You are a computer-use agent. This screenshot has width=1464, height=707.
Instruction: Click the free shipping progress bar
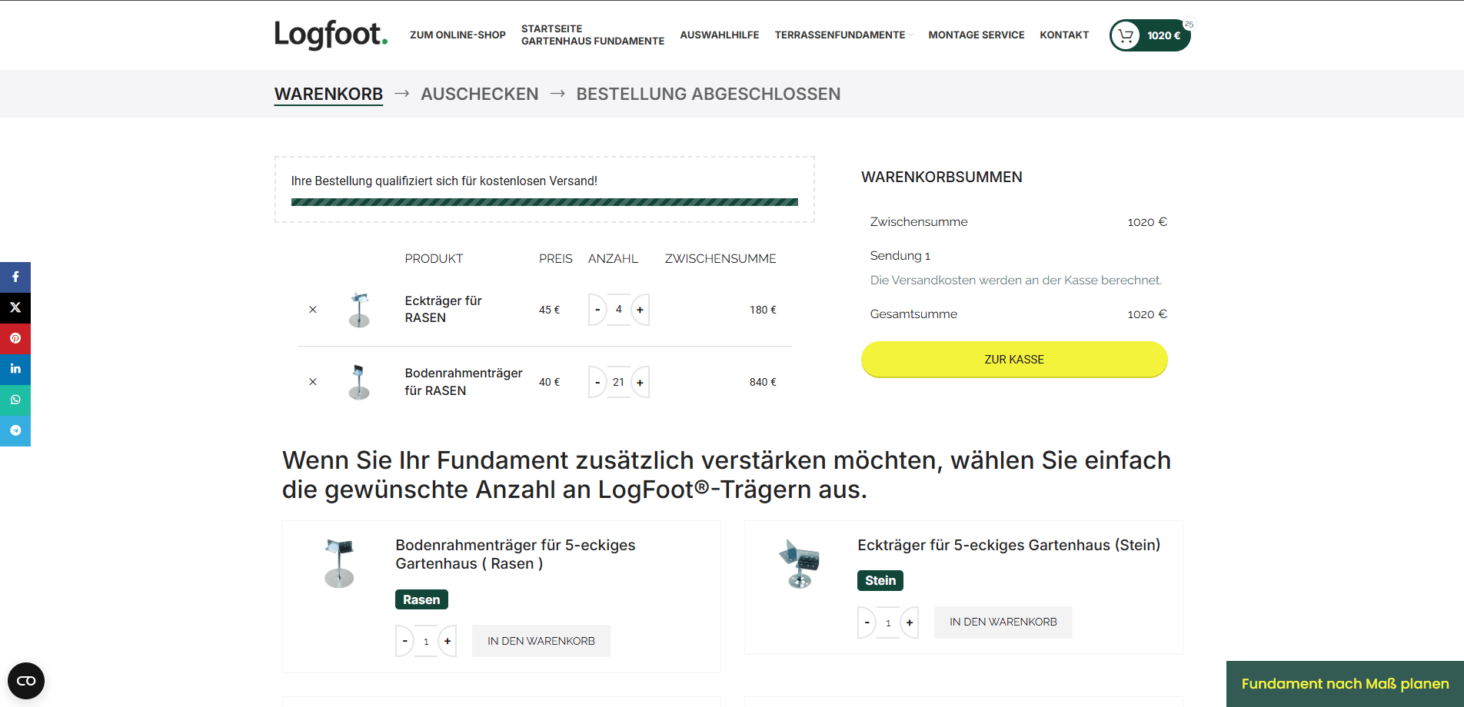pyautogui.click(x=544, y=202)
